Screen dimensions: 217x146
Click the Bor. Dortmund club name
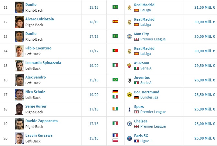(x=146, y=92)
